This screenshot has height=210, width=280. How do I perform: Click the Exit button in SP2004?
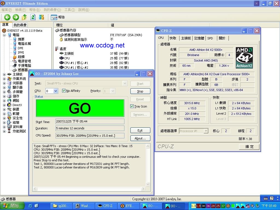pyautogui.click(x=140, y=130)
